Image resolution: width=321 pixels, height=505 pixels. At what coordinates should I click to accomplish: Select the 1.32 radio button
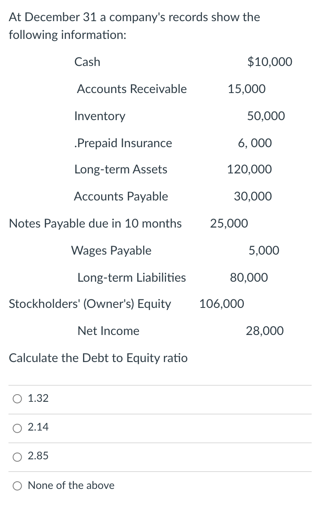point(17,398)
